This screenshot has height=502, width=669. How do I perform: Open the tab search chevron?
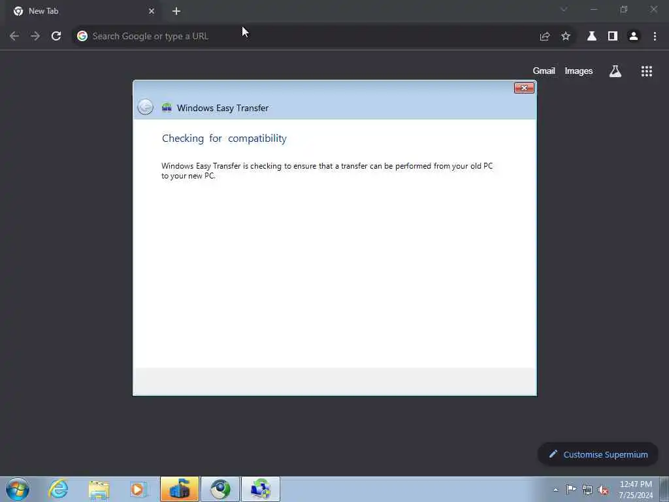564,9
